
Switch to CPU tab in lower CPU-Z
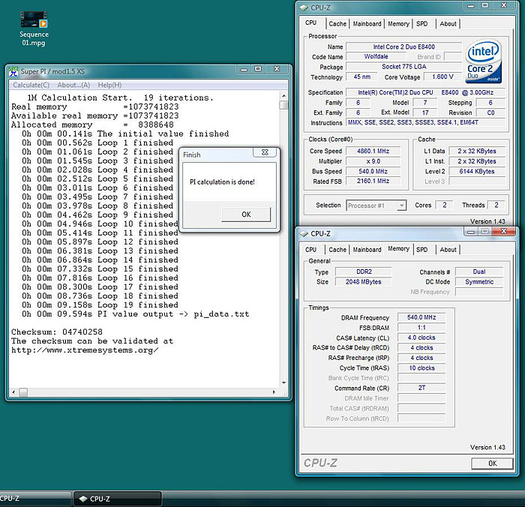(x=310, y=250)
